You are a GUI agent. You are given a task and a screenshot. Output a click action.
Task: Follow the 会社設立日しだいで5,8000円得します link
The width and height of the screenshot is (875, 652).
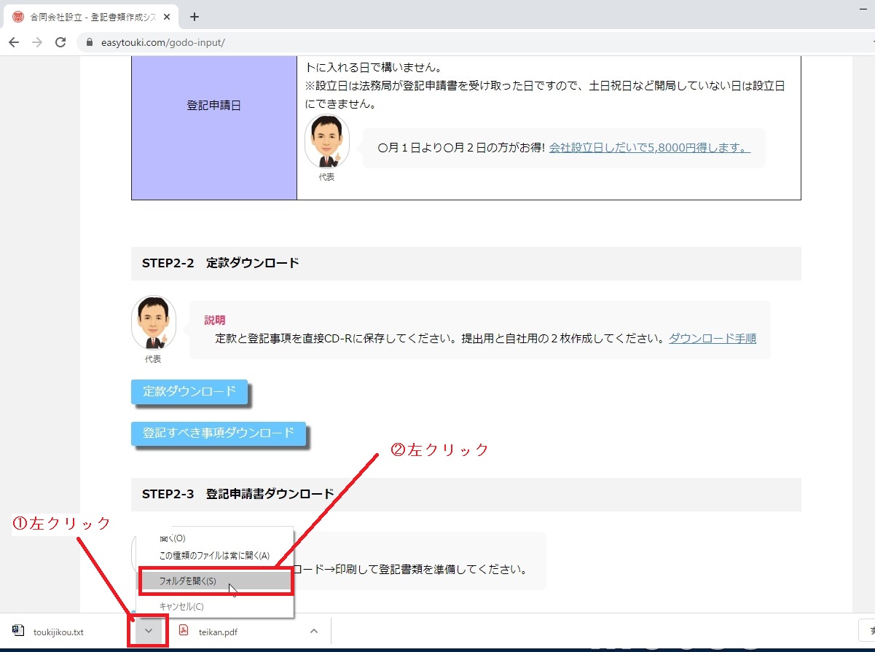click(649, 148)
